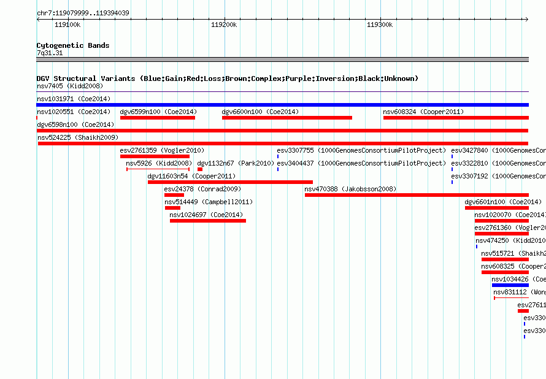The height and width of the screenshot is (379, 546).
Task: Open the esv2761359 (Vogler2010) variant
Action: click(162, 150)
